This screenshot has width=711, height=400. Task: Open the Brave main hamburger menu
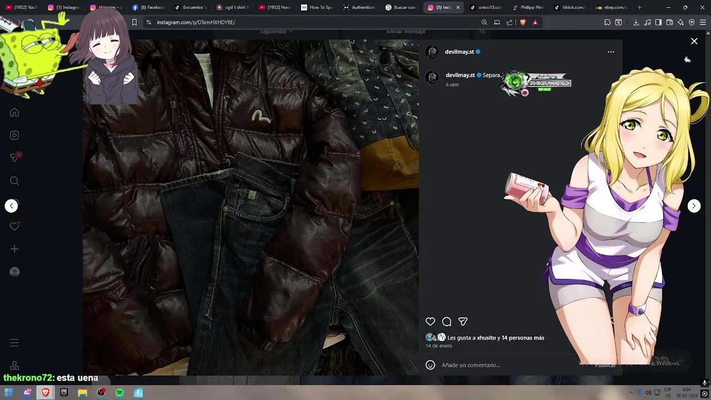tap(703, 22)
